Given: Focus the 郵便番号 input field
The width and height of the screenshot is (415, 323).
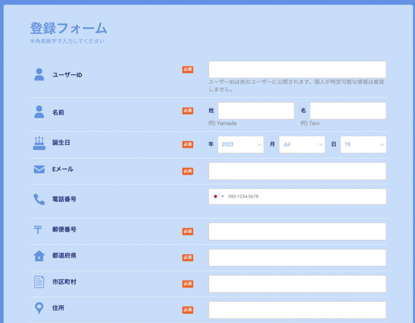Looking at the screenshot, I should (297, 232).
